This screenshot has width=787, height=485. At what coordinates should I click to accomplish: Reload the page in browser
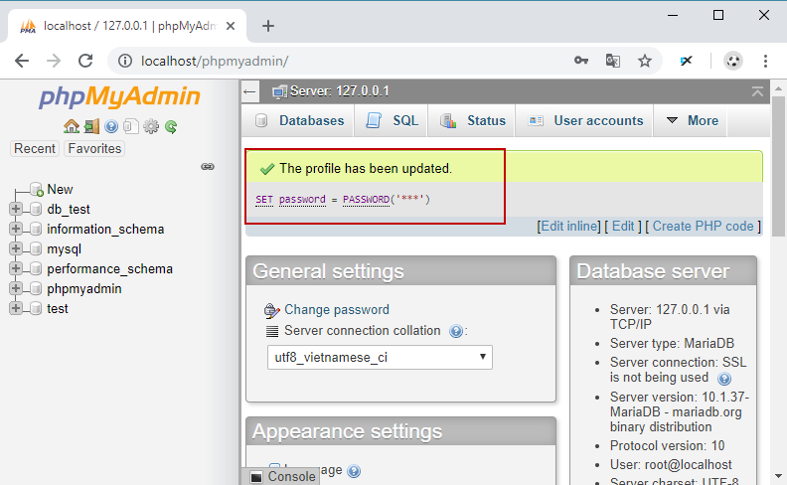click(85, 61)
